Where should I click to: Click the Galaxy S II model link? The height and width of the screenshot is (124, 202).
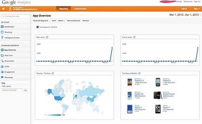pyautogui.click(x=139, y=80)
